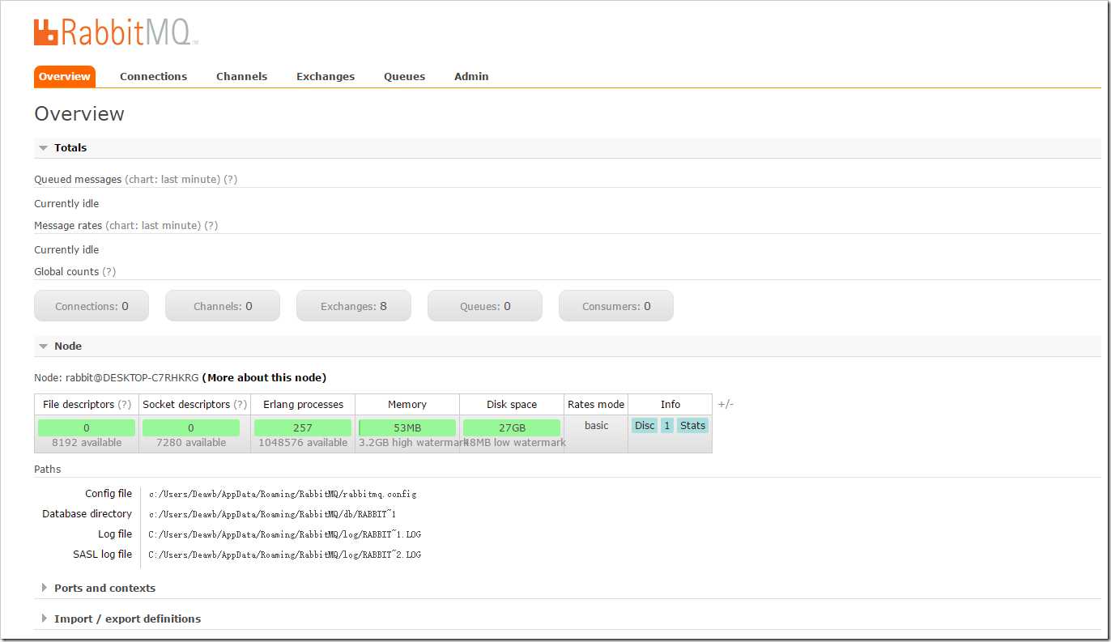
Task: Show help for Message rates
Action: click(x=211, y=225)
